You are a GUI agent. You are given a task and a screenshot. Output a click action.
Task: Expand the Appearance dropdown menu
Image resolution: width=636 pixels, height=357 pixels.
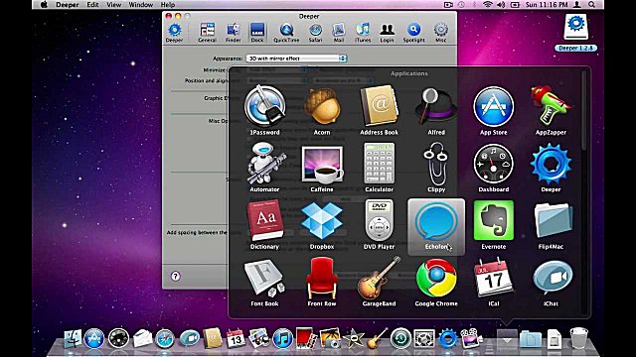pos(296,59)
